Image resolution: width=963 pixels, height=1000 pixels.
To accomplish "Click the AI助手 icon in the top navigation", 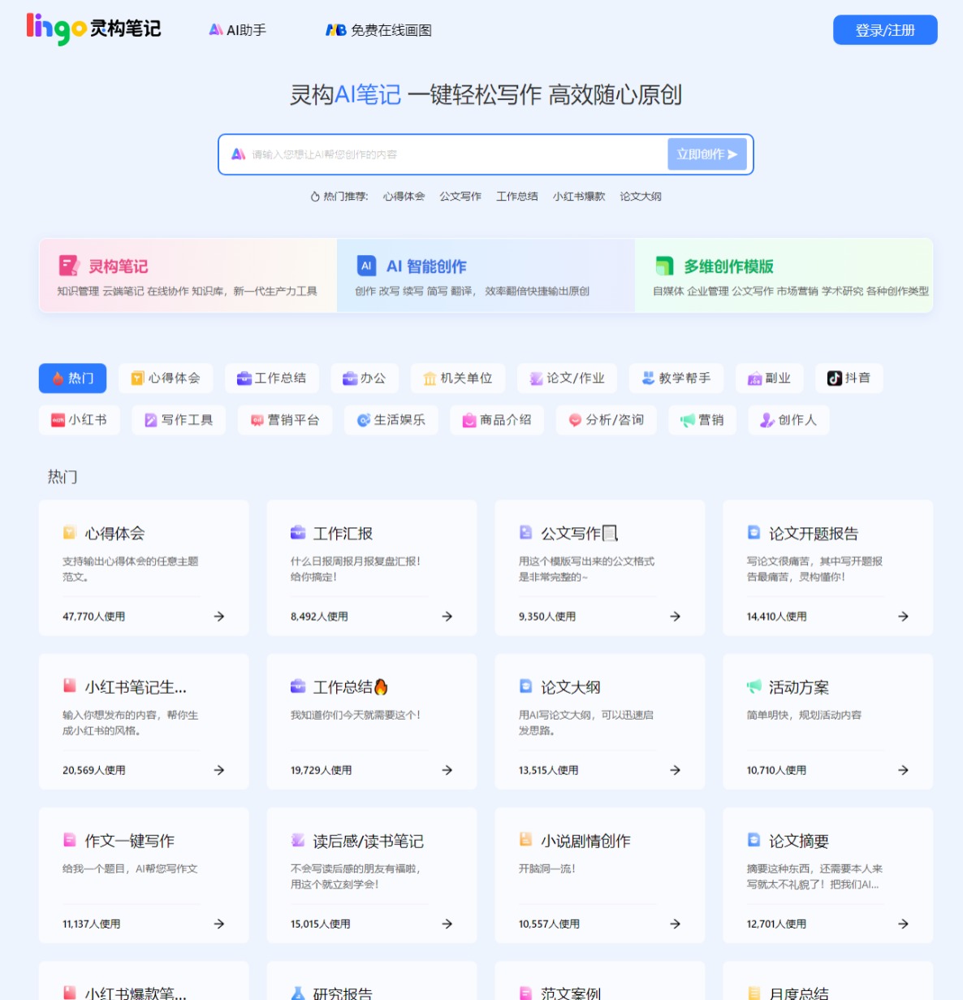I will 217,29.
